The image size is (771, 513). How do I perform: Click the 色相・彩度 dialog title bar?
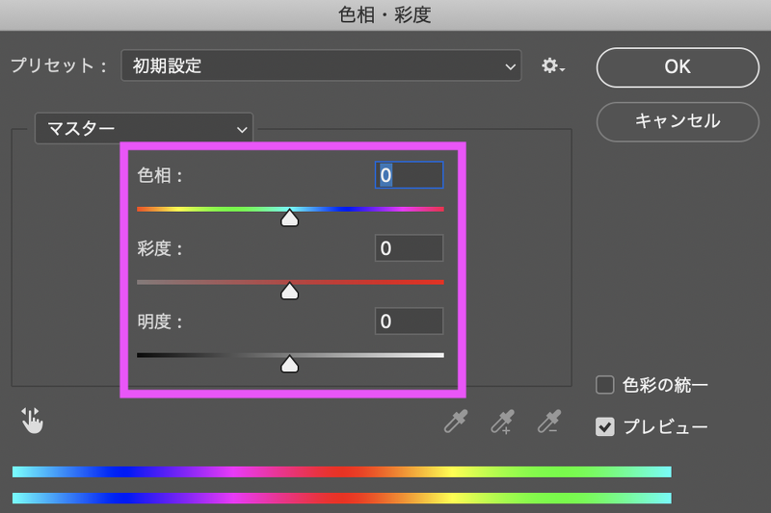tap(385, 13)
